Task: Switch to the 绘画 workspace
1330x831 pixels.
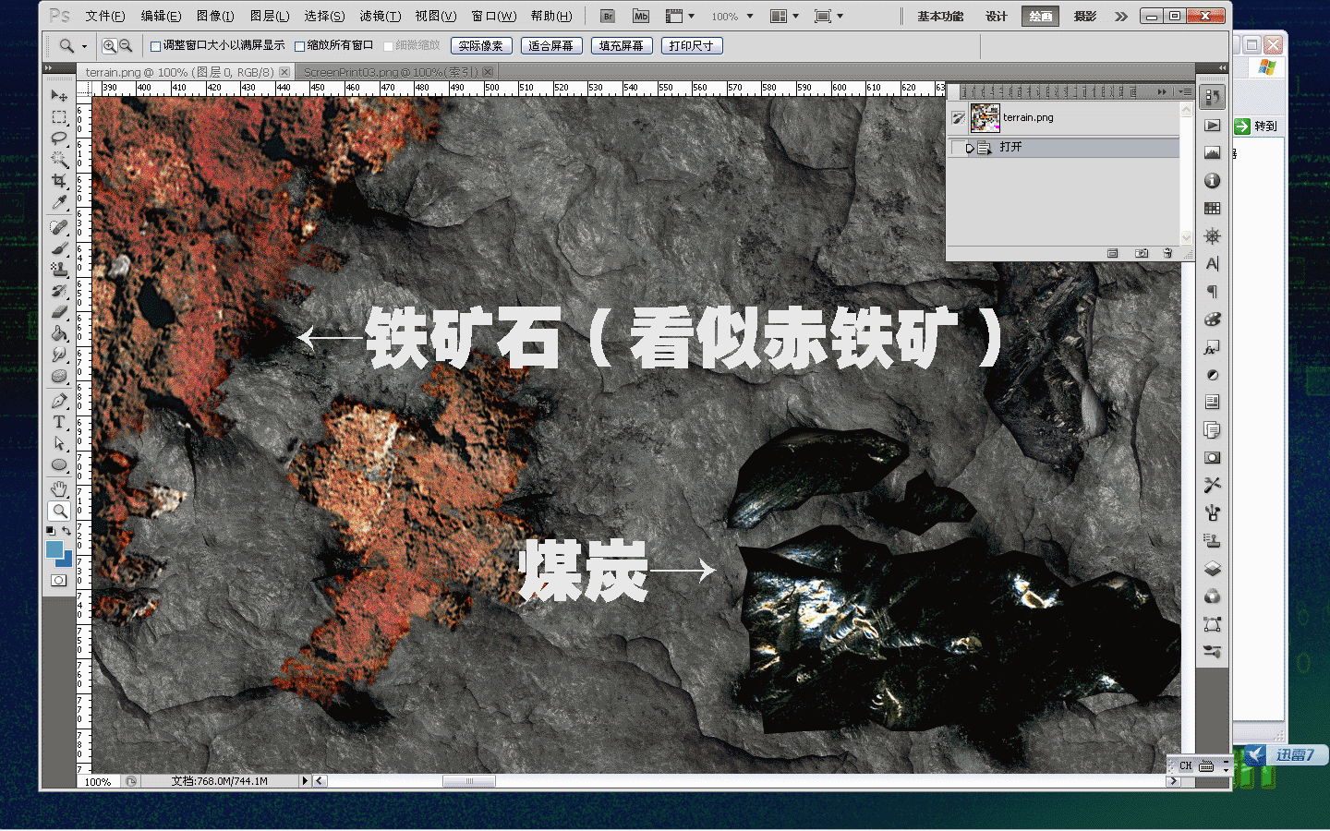Action: point(1041,16)
